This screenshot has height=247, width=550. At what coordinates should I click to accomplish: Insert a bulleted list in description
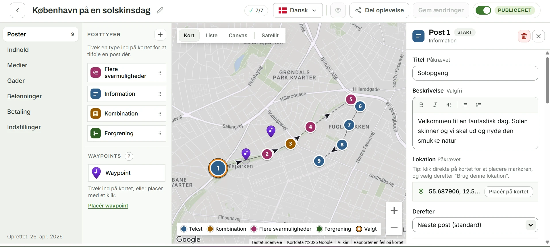[465, 105]
